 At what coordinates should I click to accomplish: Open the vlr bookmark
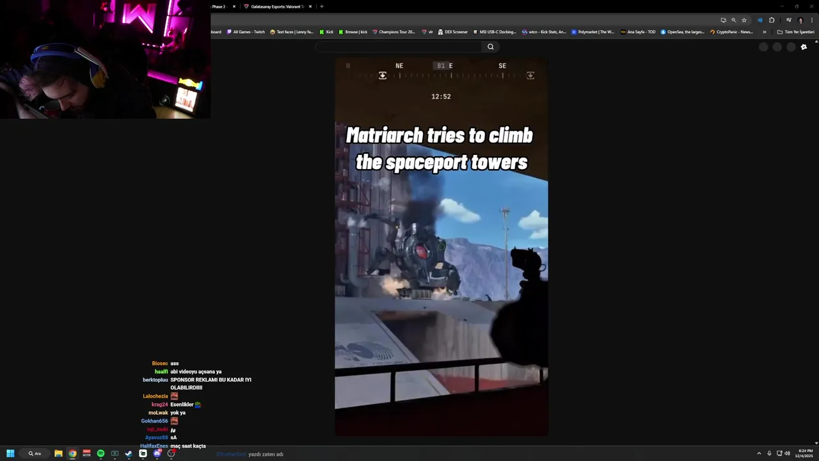(427, 32)
